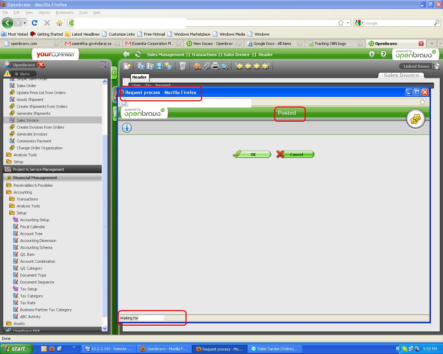This screenshot has width=443, height=354.
Task: Open attachments with the paperclip icon
Action: coord(206,66)
